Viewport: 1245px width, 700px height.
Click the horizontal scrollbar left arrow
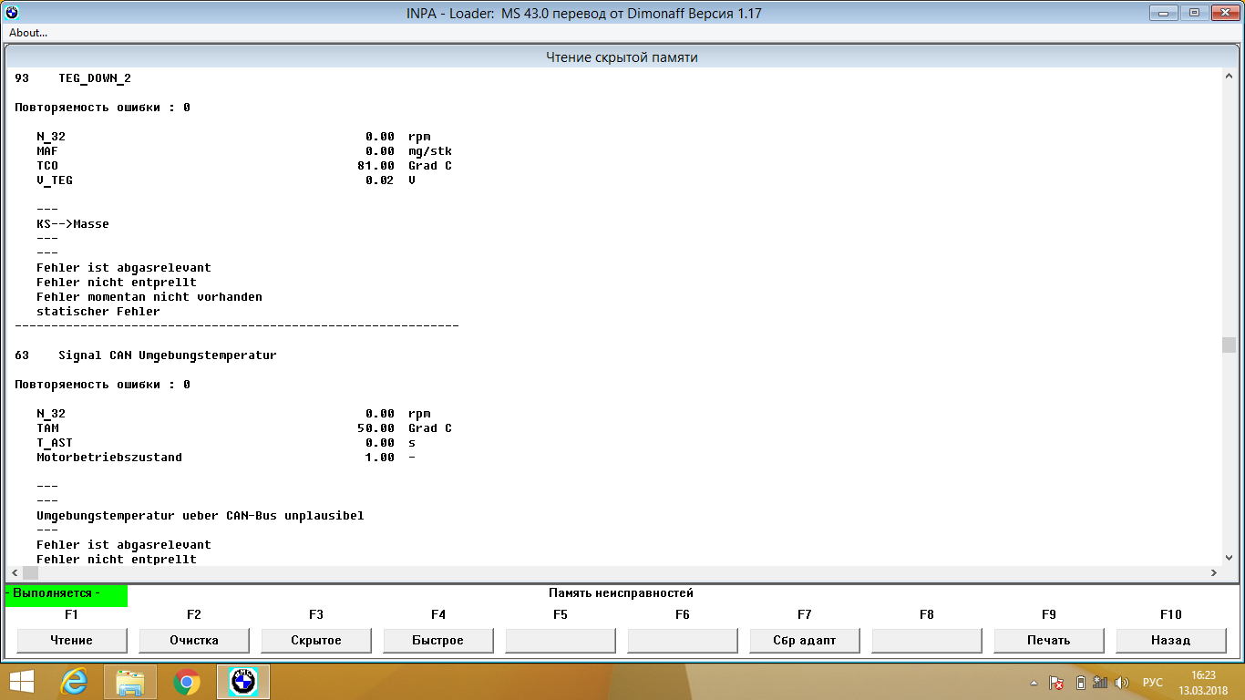15,572
